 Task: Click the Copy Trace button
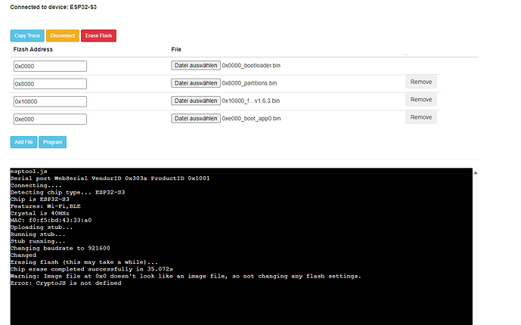[27, 36]
